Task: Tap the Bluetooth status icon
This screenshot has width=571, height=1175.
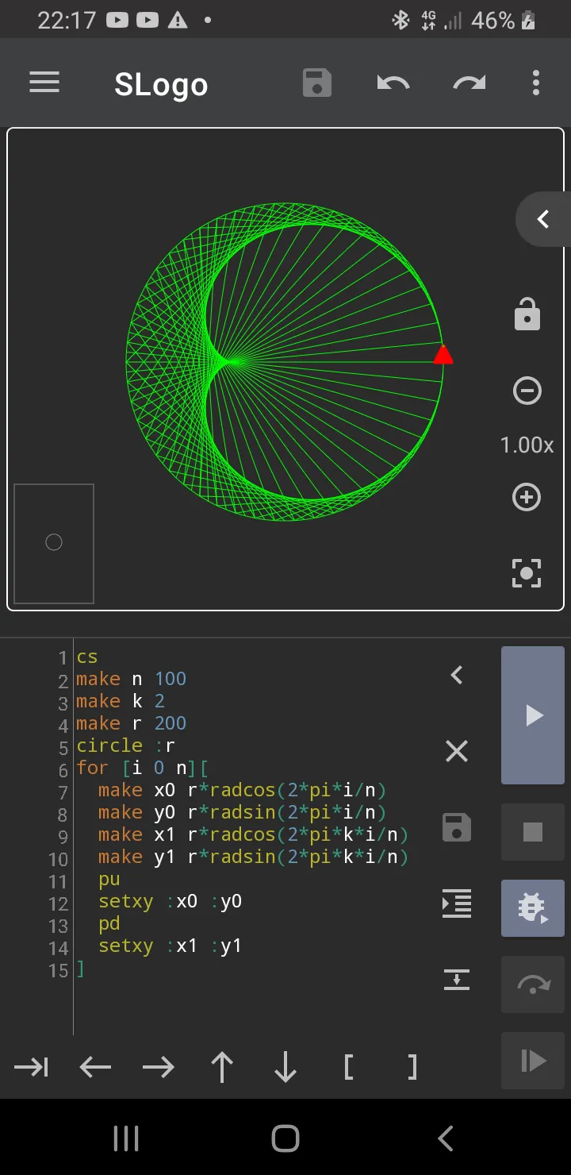Action: 401,21
